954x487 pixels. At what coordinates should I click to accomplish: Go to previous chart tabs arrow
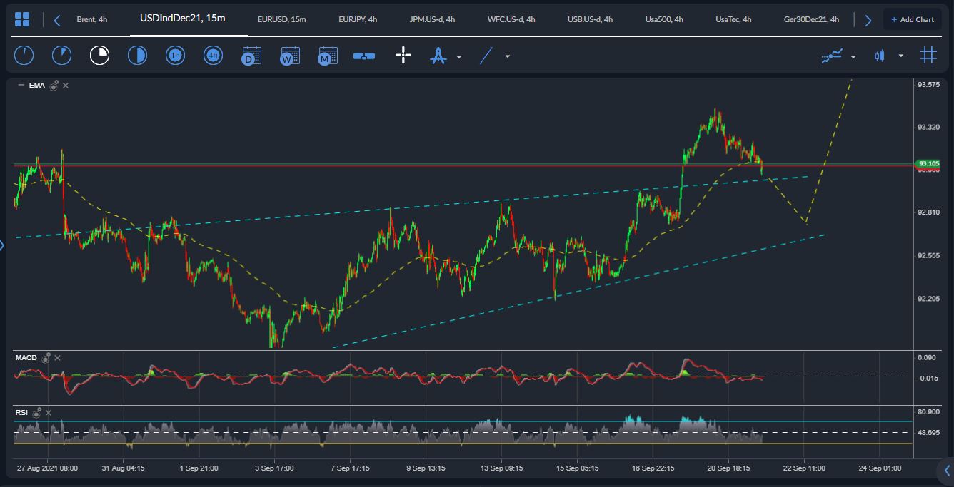tap(57, 20)
